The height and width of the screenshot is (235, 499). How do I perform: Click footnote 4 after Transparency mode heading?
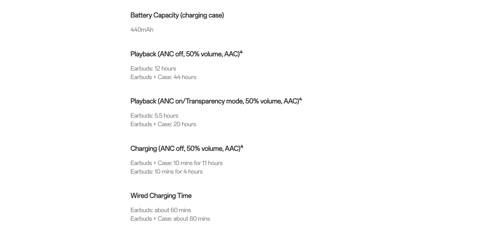pyautogui.click(x=300, y=99)
